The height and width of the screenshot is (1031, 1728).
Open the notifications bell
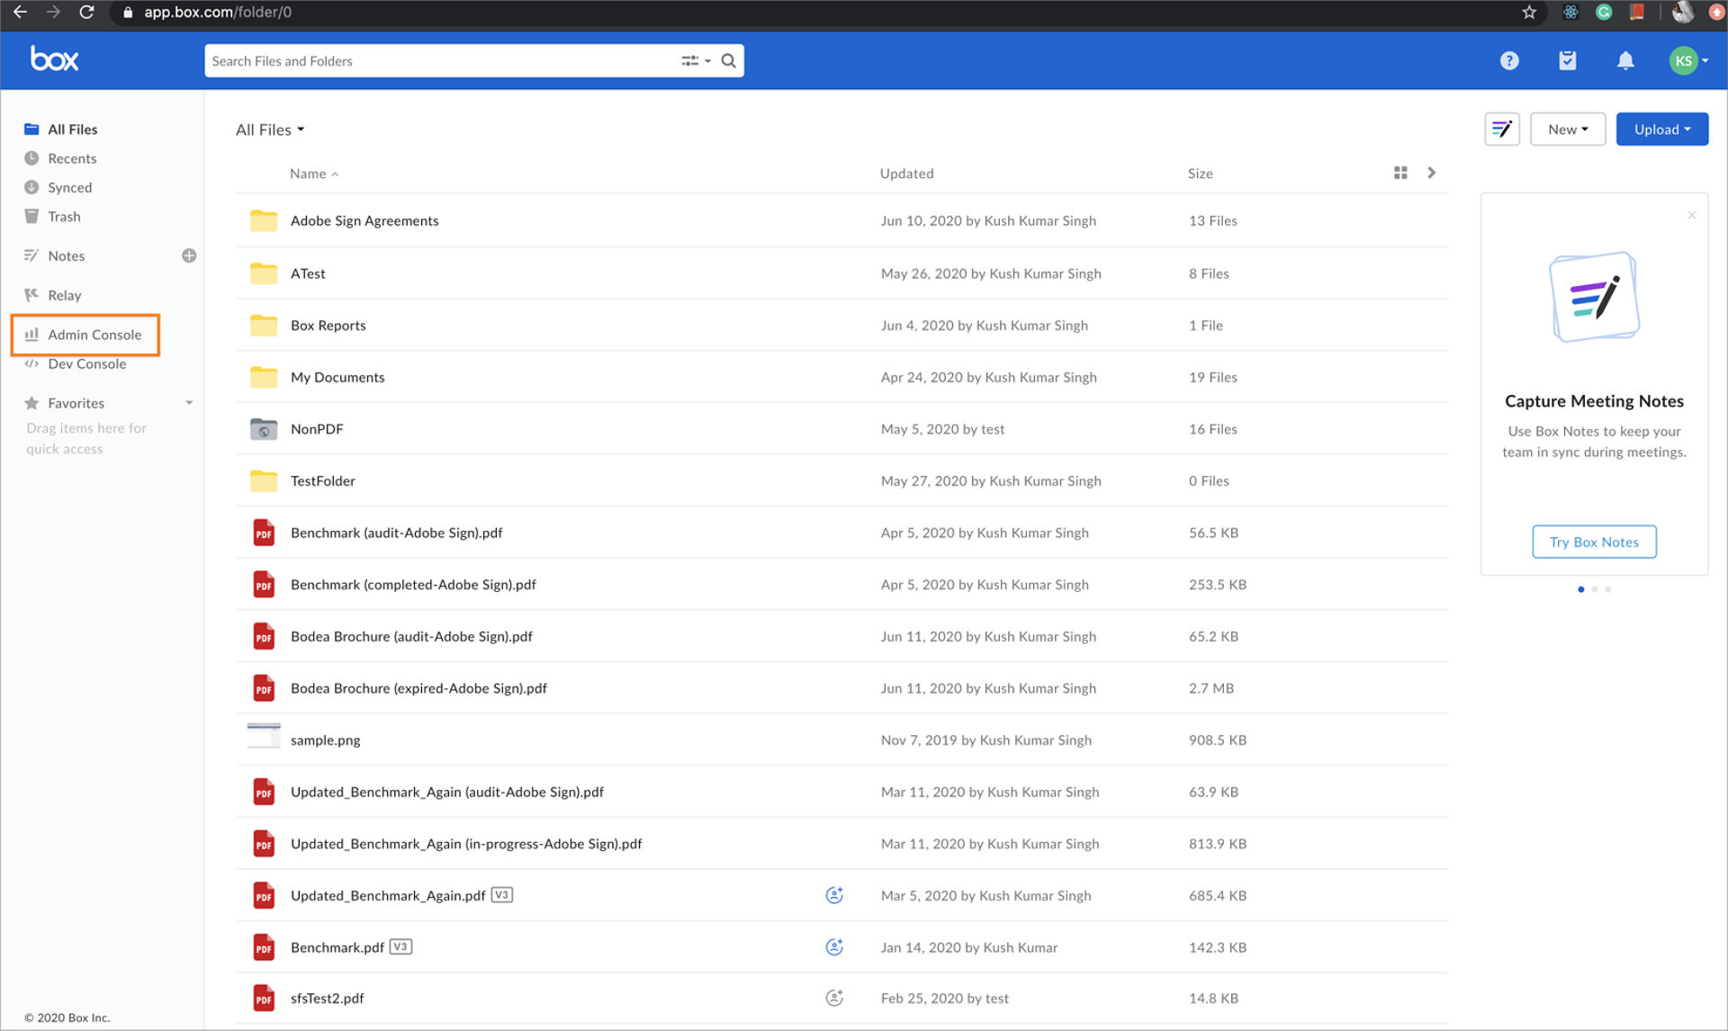point(1625,60)
